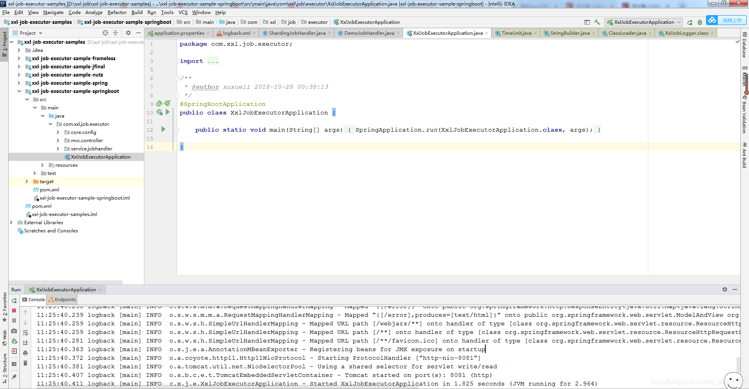749x389 pixels.
Task: Expand External Libraries node
Action: pos(11,223)
